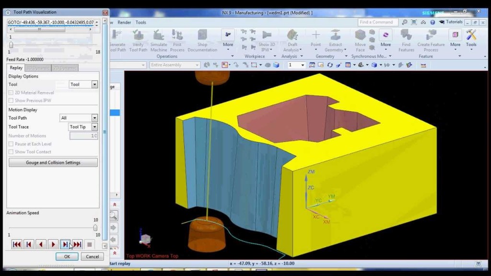
Task: Skip to the end of tool path
Action: click(77, 244)
